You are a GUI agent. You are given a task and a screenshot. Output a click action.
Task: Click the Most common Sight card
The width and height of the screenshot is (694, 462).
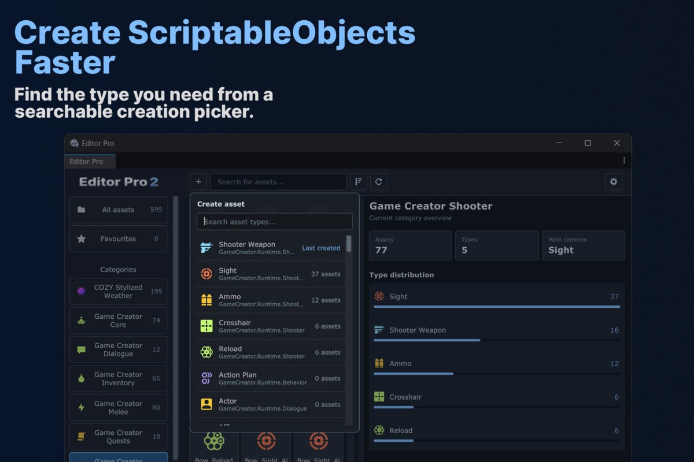pyautogui.click(x=584, y=245)
